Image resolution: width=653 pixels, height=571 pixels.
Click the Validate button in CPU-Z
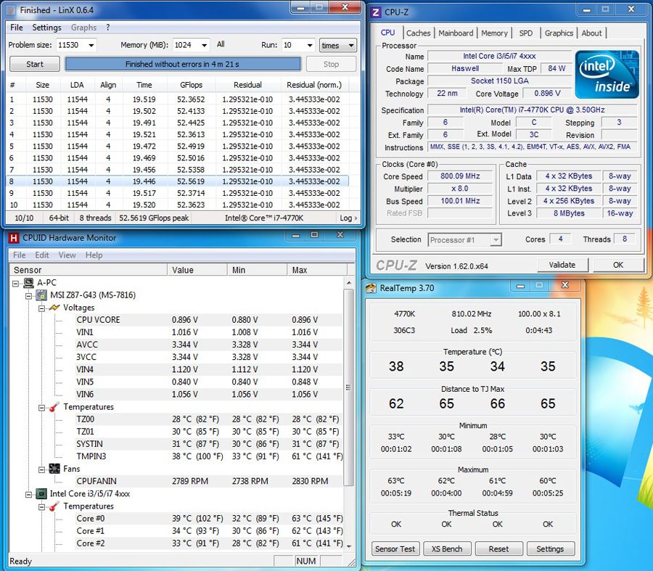pos(562,265)
